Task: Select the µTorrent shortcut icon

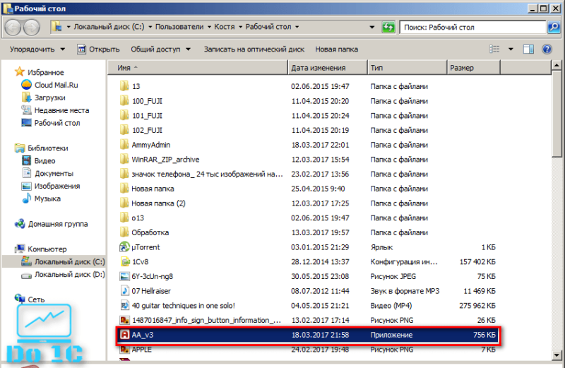Action: [124, 247]
